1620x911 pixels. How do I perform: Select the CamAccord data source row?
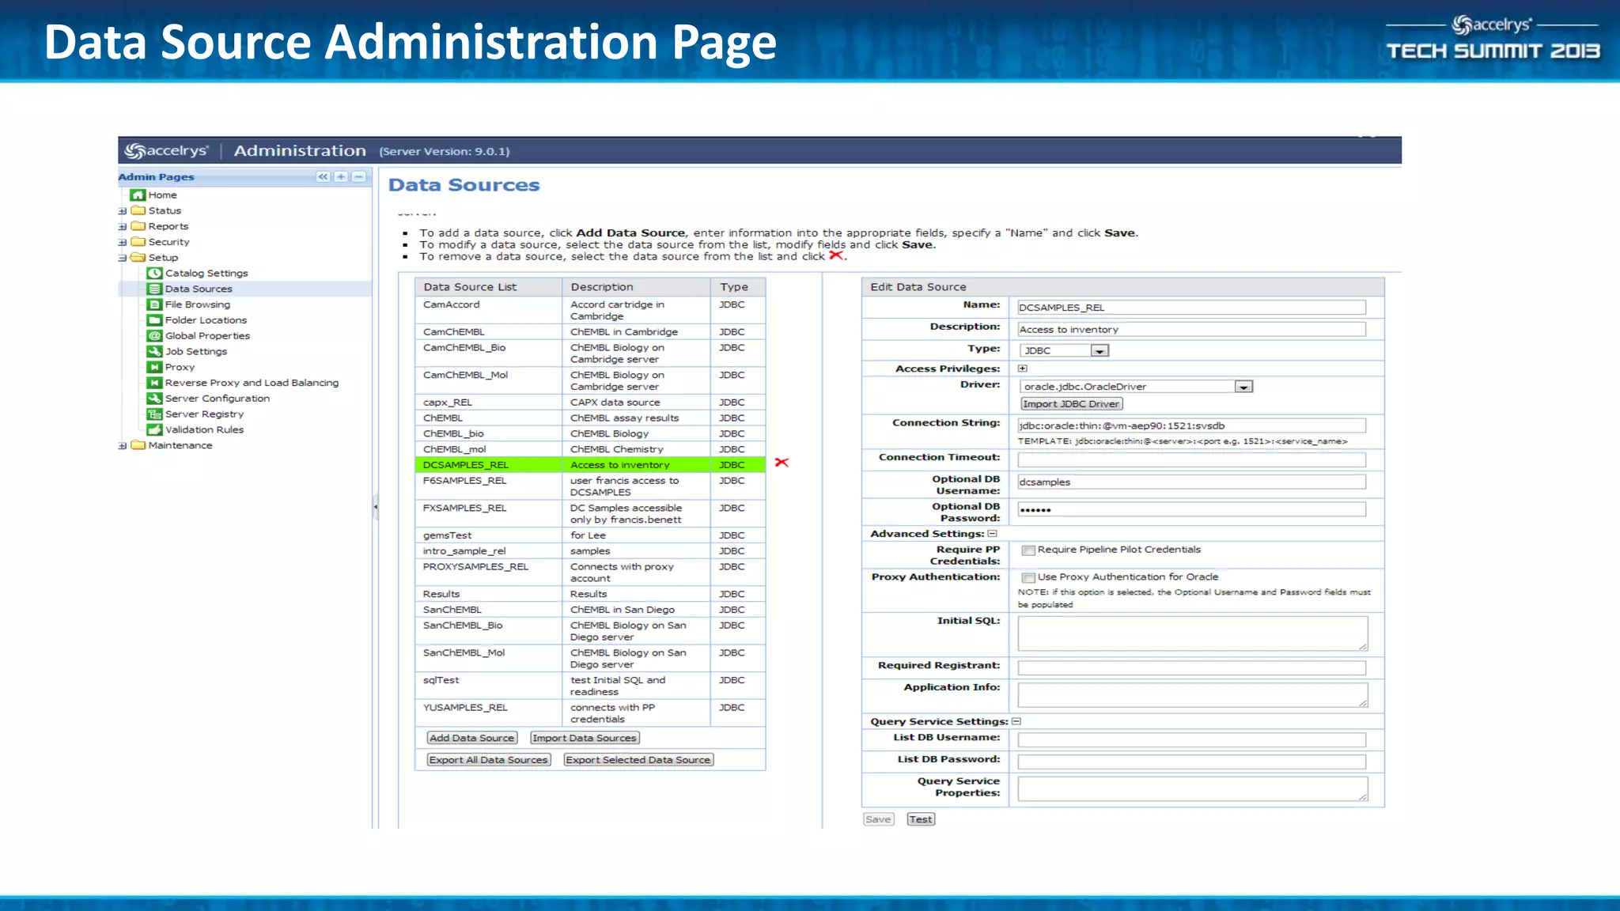(x=590, y=310)
